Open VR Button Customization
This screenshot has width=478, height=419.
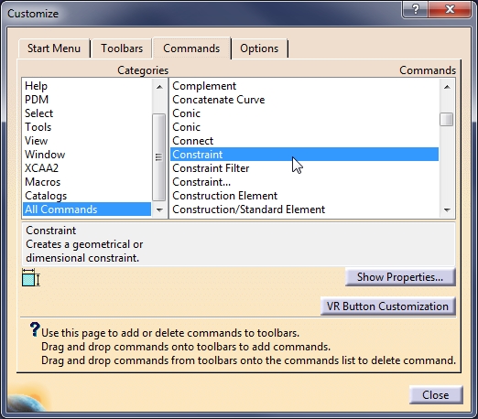click(387, 306)
